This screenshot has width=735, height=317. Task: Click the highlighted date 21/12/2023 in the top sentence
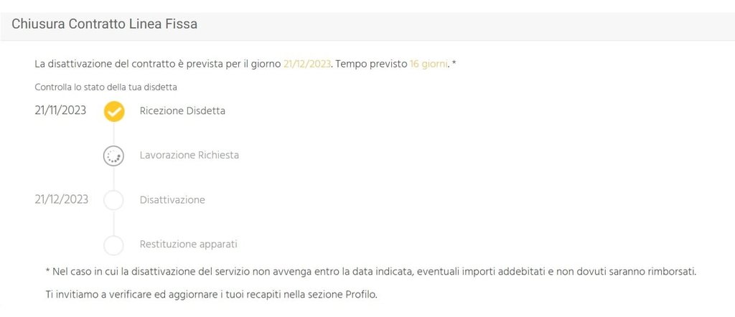[307, 64]
